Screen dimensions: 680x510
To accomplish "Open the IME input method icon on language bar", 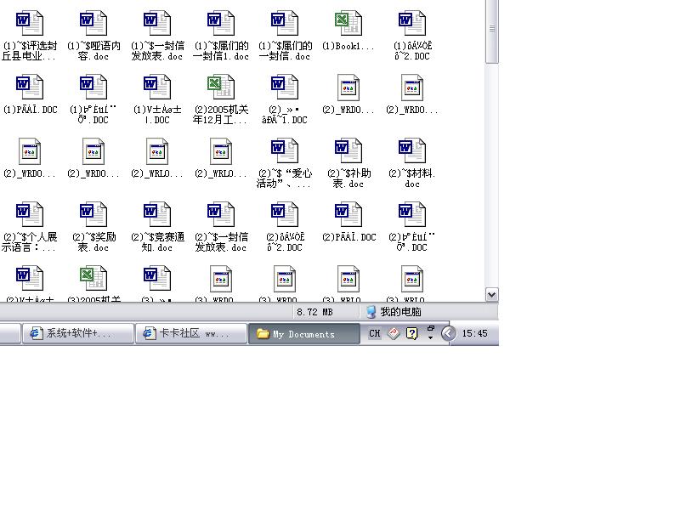I will (394, 333).
